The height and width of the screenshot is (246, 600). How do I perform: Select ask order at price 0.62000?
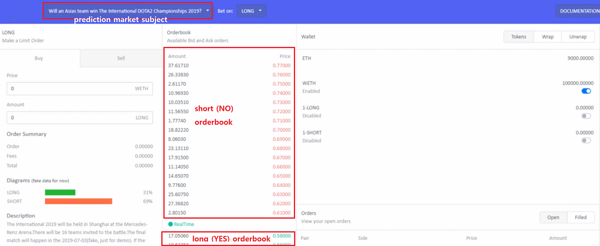(229, 203)
